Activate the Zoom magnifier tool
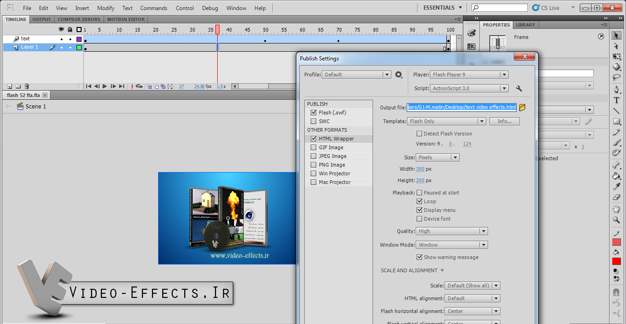The height and width of the screenshot is (324, 626). pos(616,220)
